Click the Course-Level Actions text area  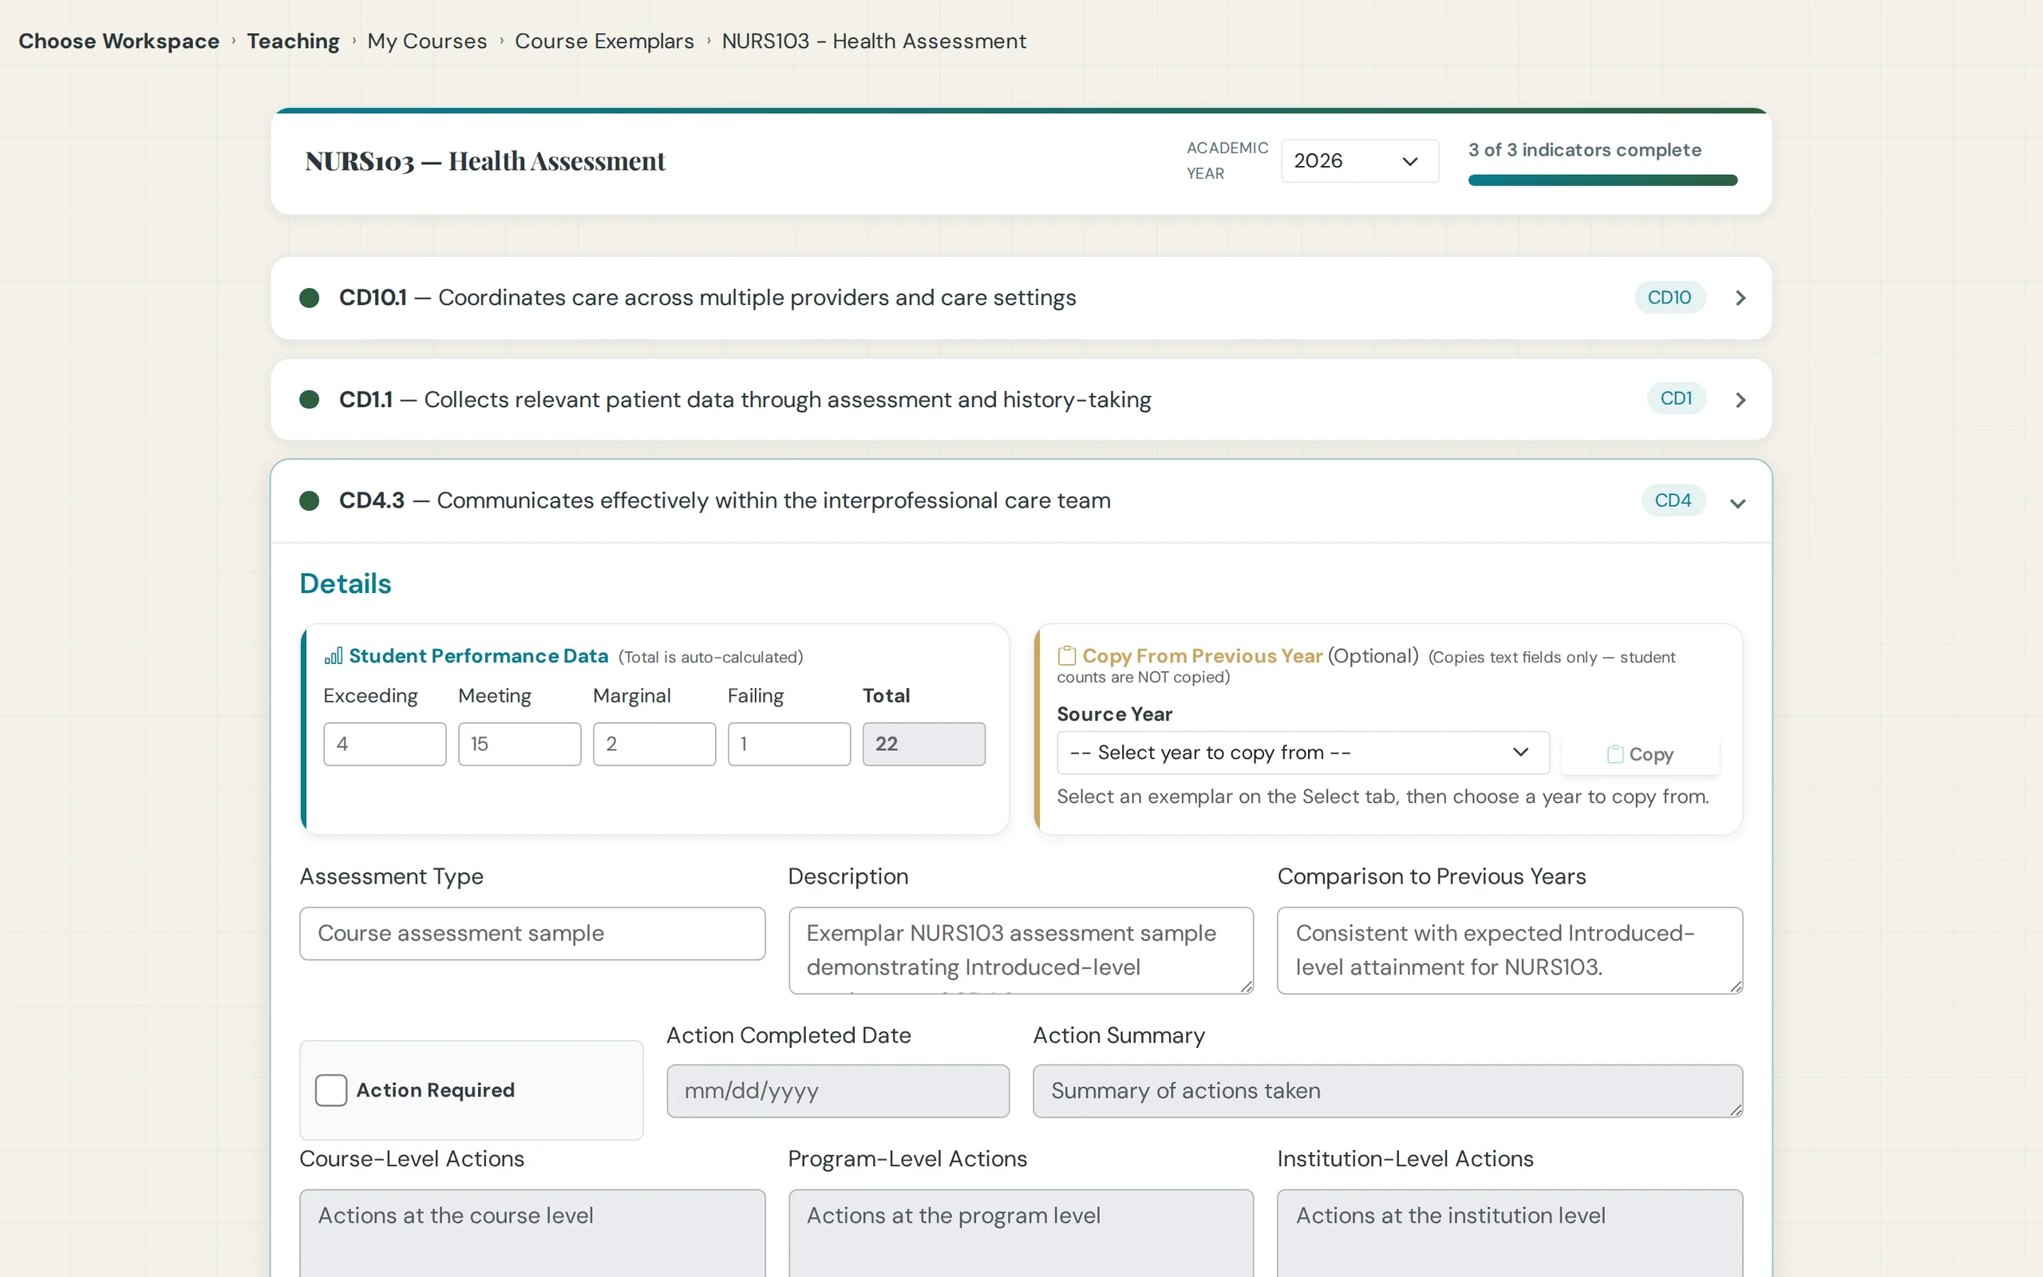533,1233
